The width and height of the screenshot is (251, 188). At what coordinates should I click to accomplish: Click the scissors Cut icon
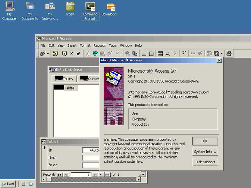coord(87,54)
